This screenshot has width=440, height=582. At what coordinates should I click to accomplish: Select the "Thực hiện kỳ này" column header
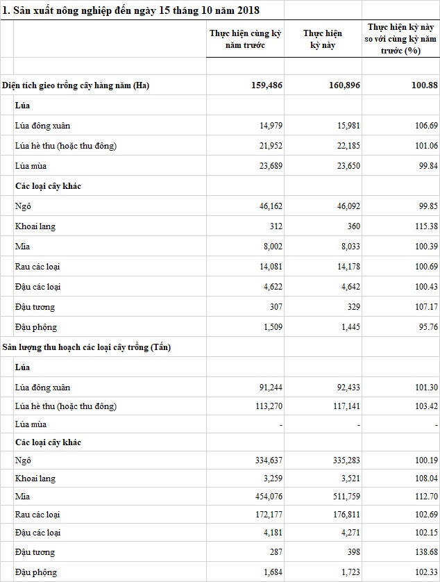(x=322, y=39)
